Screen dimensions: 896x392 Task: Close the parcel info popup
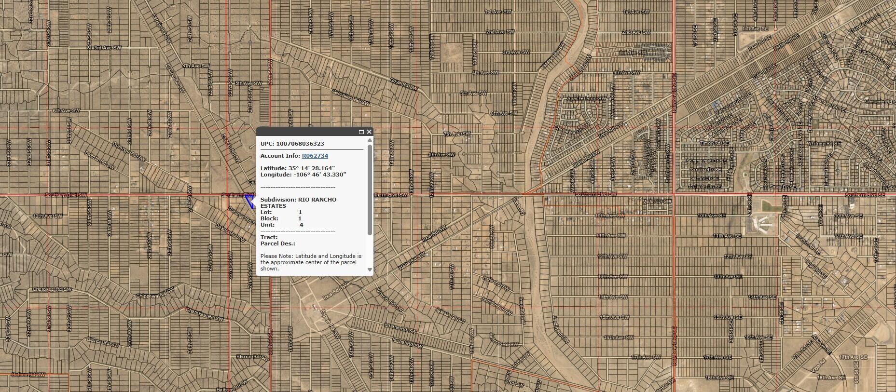(369, 132)
